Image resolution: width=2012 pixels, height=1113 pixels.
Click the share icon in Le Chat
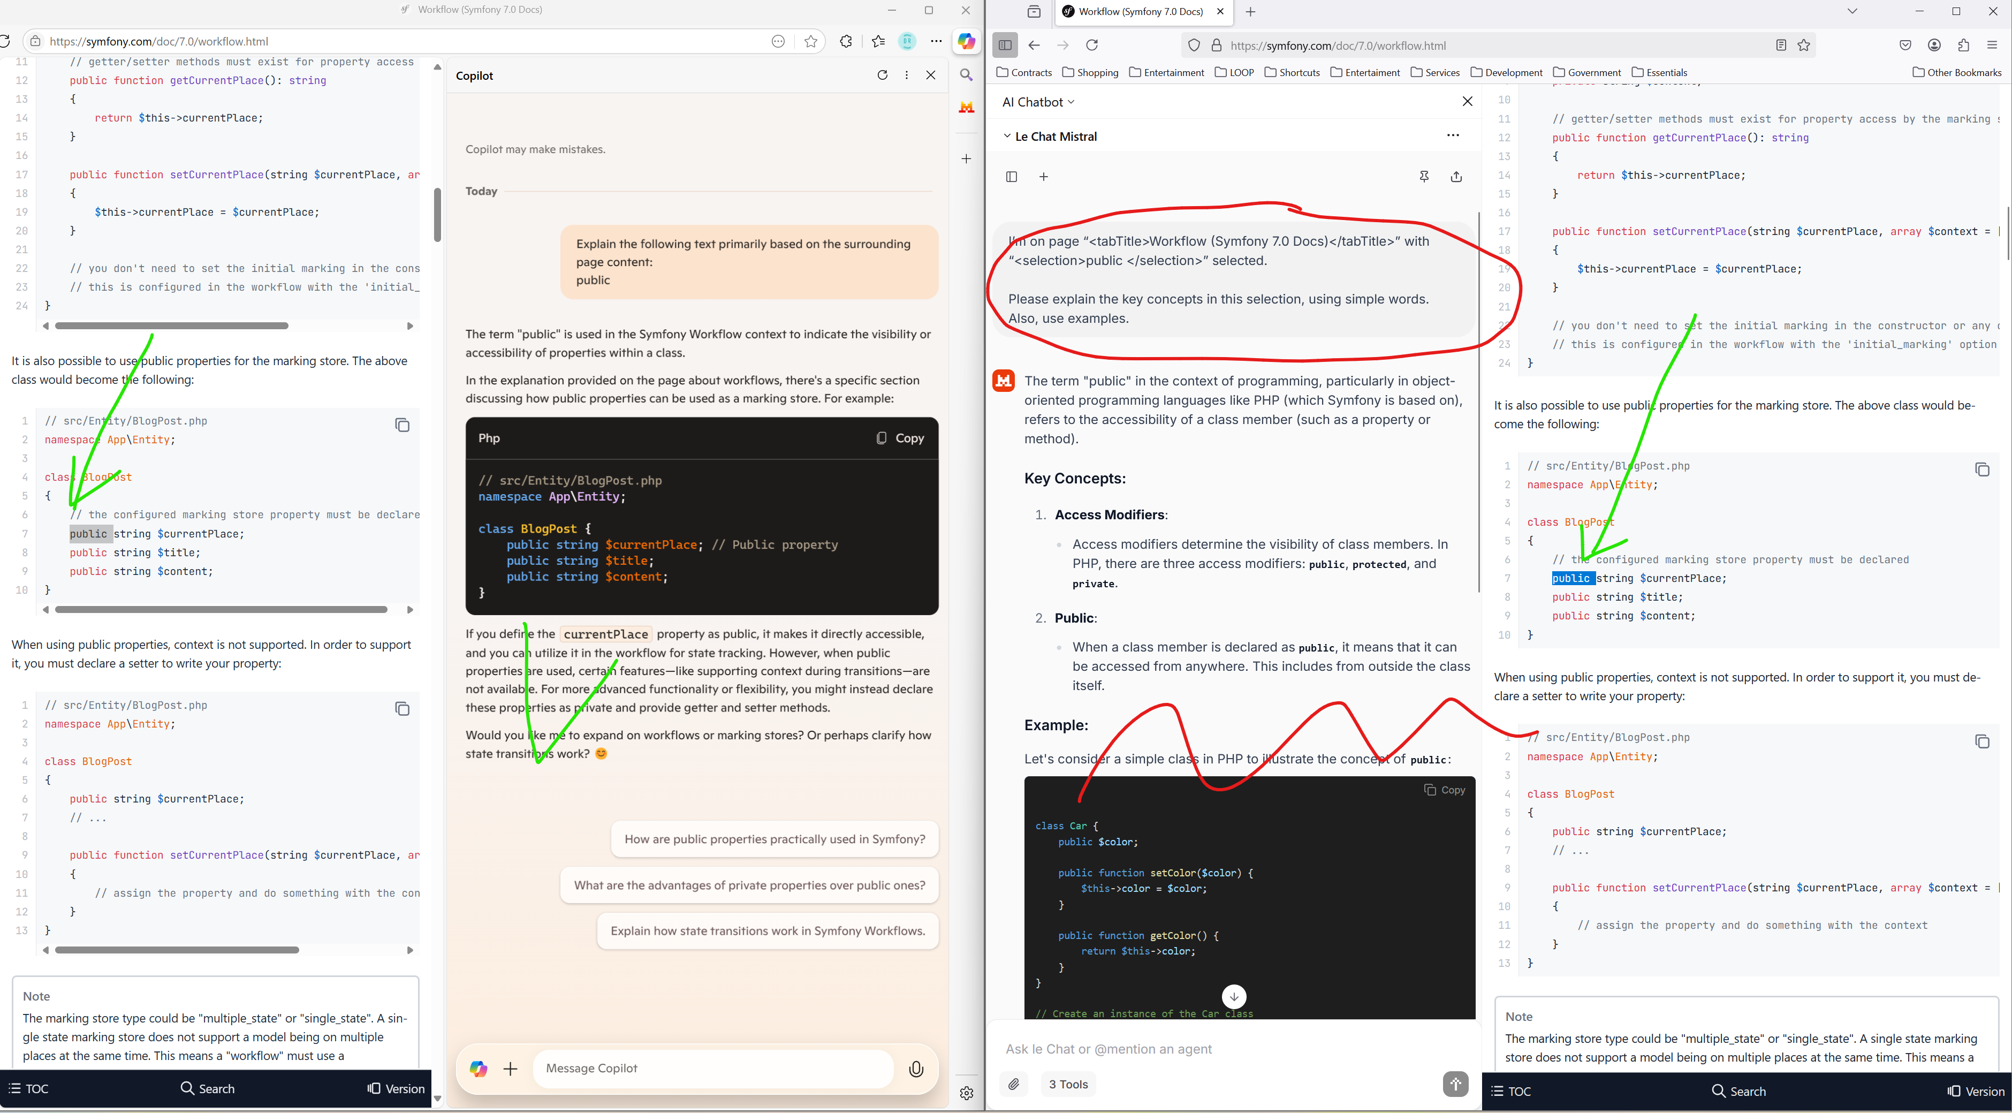[x=1456, y=177]
